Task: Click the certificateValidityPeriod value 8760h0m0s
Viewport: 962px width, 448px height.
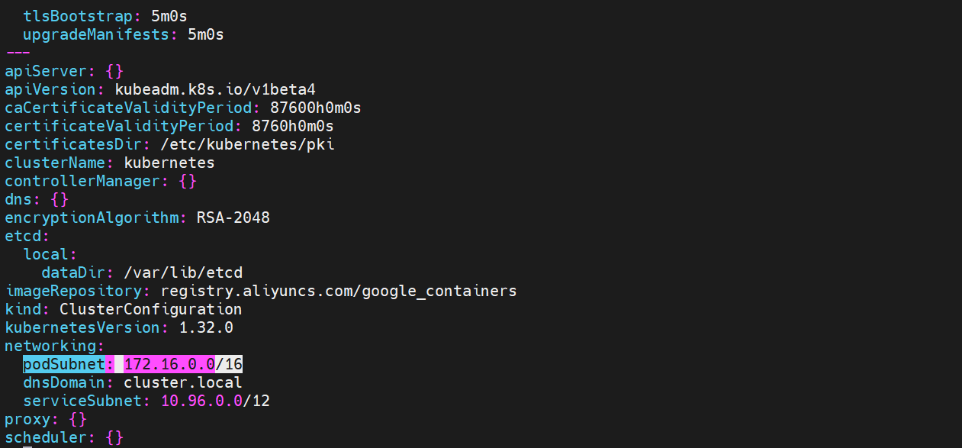Action: (x=292, y=126)
